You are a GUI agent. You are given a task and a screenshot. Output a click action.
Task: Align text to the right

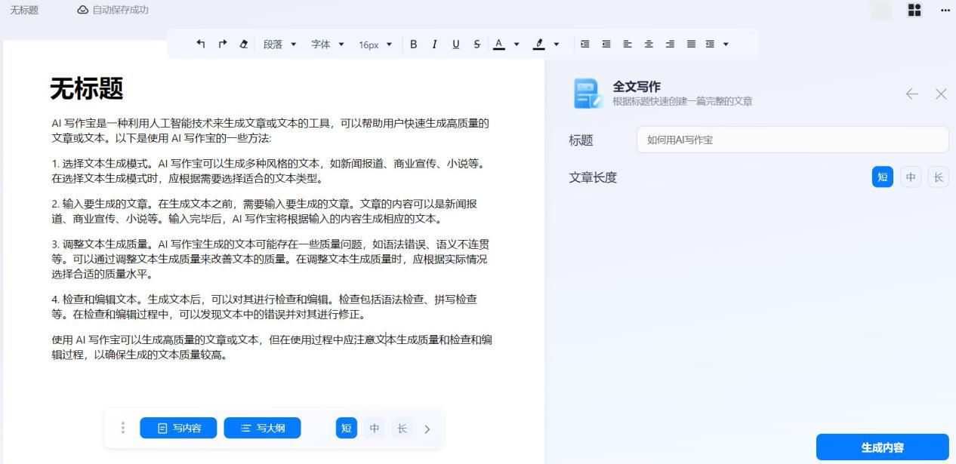coord(669,44)
